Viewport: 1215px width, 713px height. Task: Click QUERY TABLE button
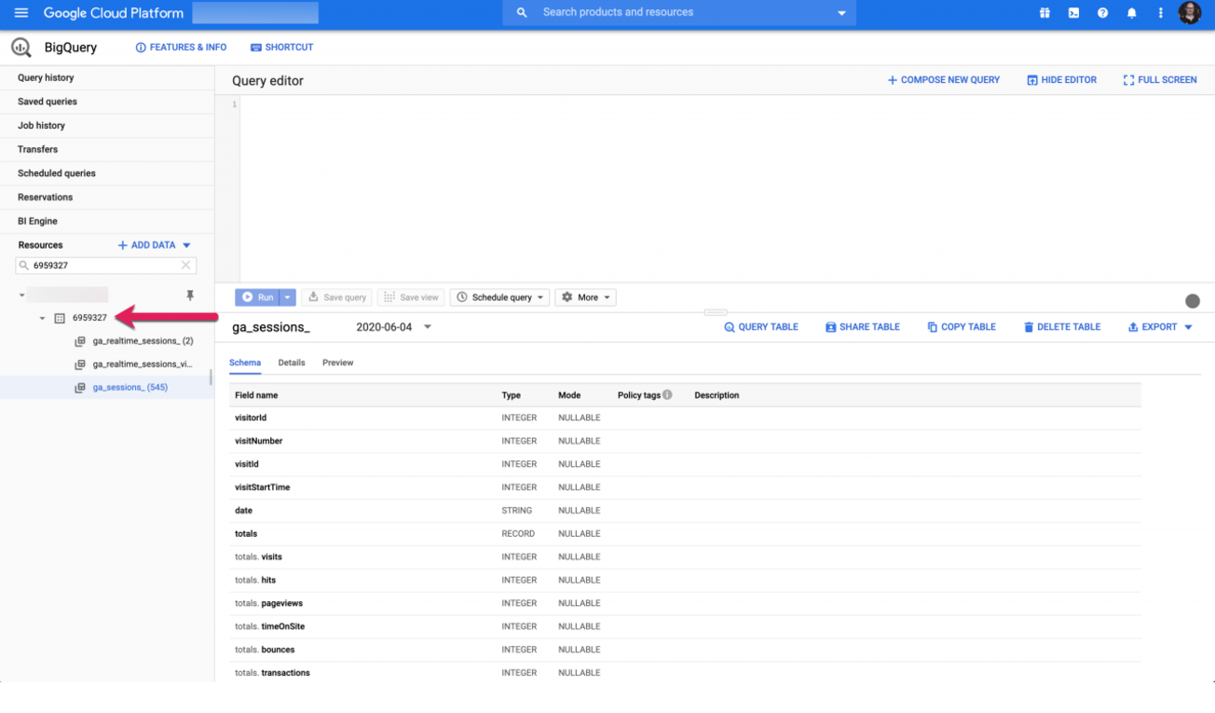(x=761, y=327)
